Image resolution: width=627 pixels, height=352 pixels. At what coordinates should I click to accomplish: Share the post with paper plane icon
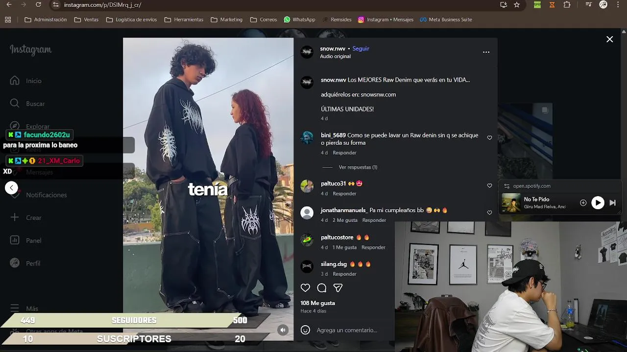(x=338, y=288)
